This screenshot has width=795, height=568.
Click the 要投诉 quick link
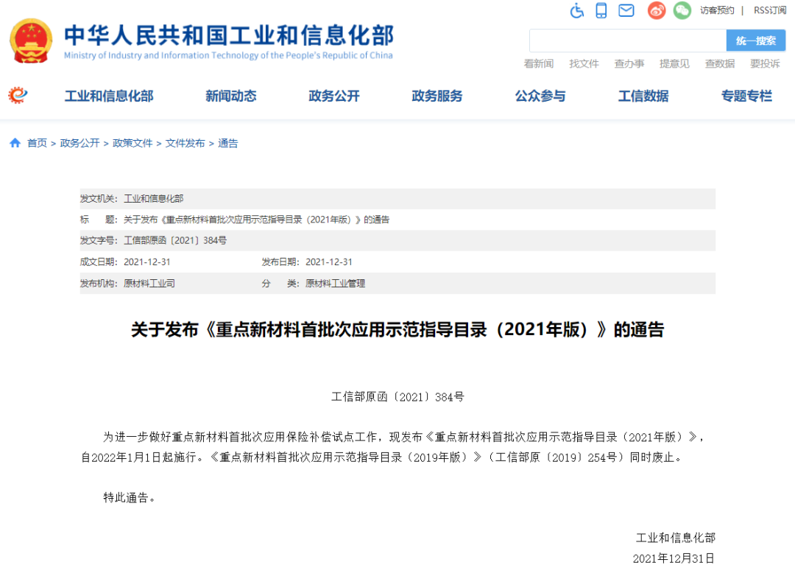(764, 64)
